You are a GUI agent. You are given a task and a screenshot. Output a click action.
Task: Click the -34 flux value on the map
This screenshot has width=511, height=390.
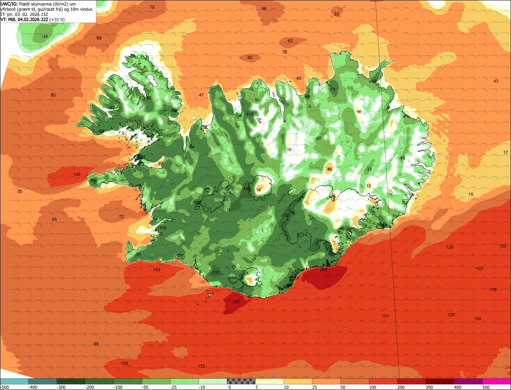[44, 37]
